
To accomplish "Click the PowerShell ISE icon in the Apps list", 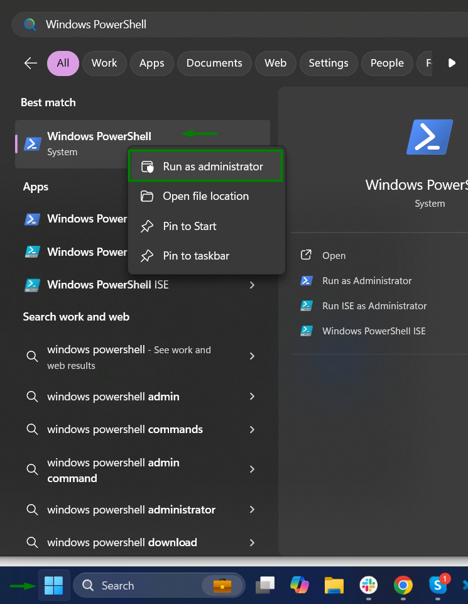I will tap(32, 285).
